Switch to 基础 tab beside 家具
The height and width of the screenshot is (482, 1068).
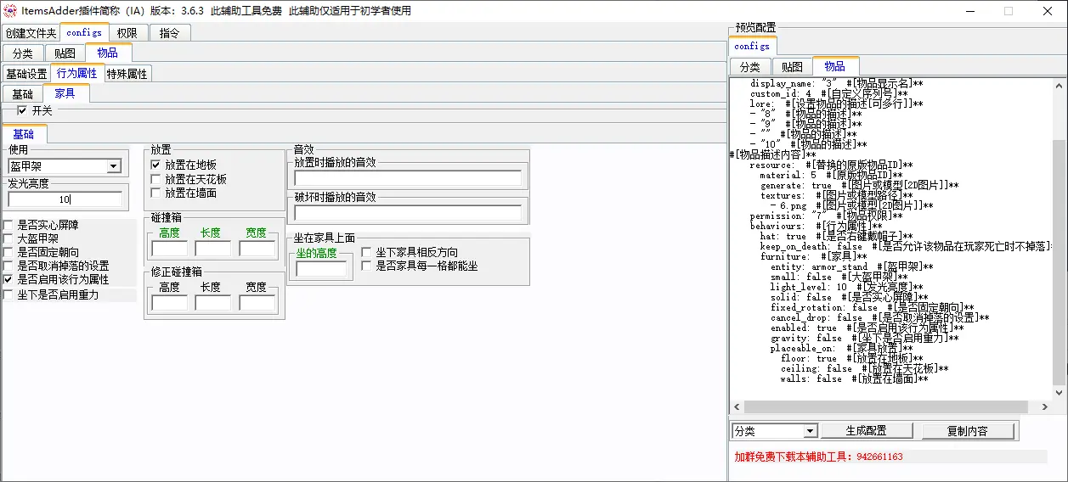click(x=23, y=94)
